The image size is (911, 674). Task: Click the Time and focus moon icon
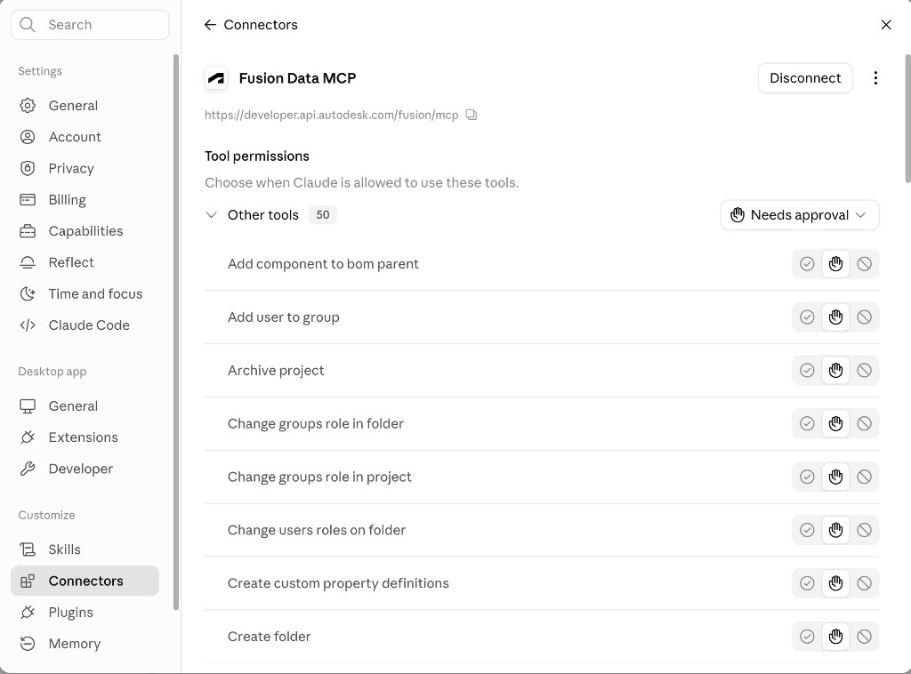(x=28, y=293)
